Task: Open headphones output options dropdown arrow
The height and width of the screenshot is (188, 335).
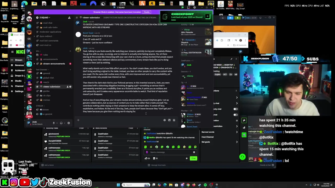Action: [x=64, y=123]
